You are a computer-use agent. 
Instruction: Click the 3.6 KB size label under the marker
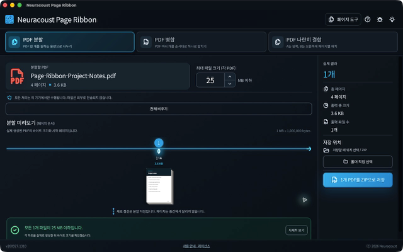pyautogui.click(x=159, y=164)
